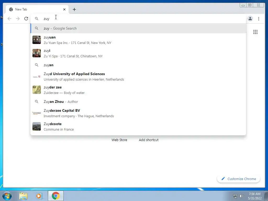Select the New Tab tab
Image resolution: width=268 pixels, height=201 pixels.
[x=37, y=9]
